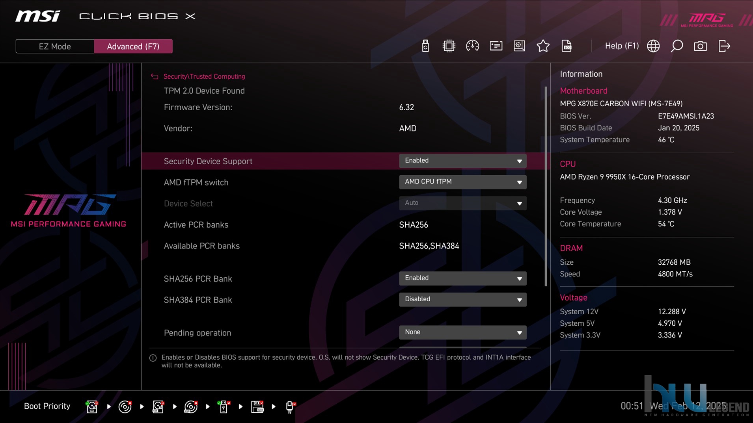Click System 12V value 12.288 V

pos(672,312)
